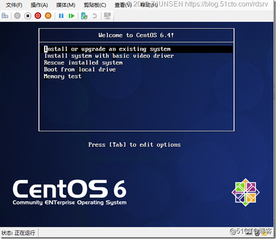
Task: Shut down the VM with the red power button
Action: pyautogui.click(x=38, y=16)
